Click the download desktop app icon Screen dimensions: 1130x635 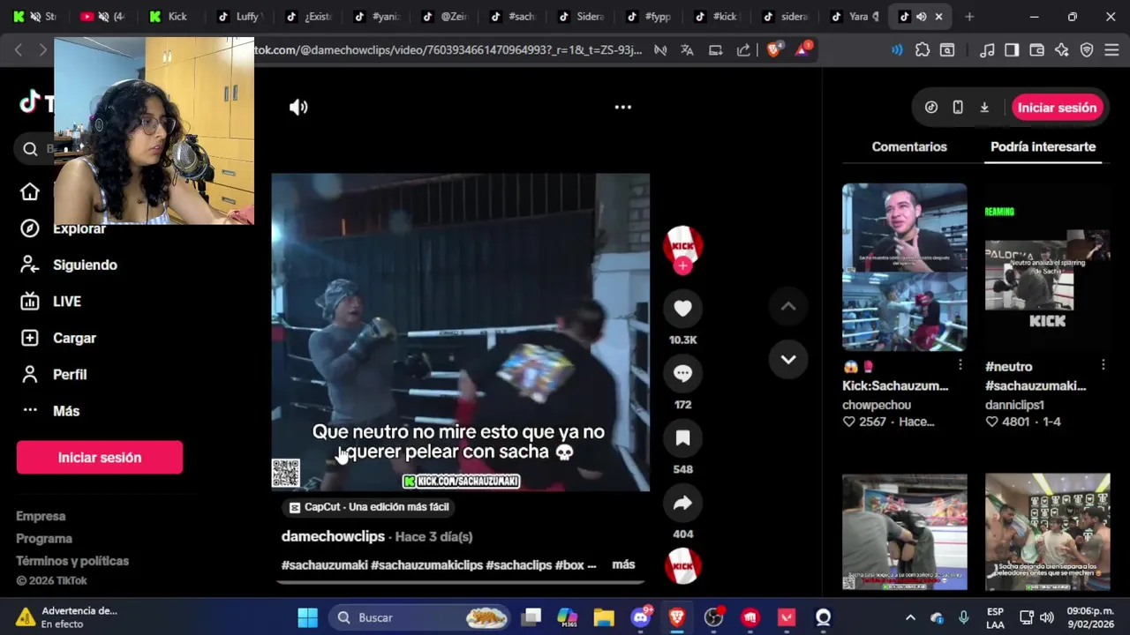[x=984, y=108]
